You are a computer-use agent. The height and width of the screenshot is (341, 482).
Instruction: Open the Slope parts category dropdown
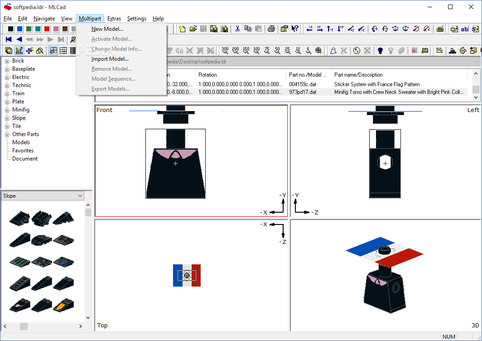coord(43,196)
